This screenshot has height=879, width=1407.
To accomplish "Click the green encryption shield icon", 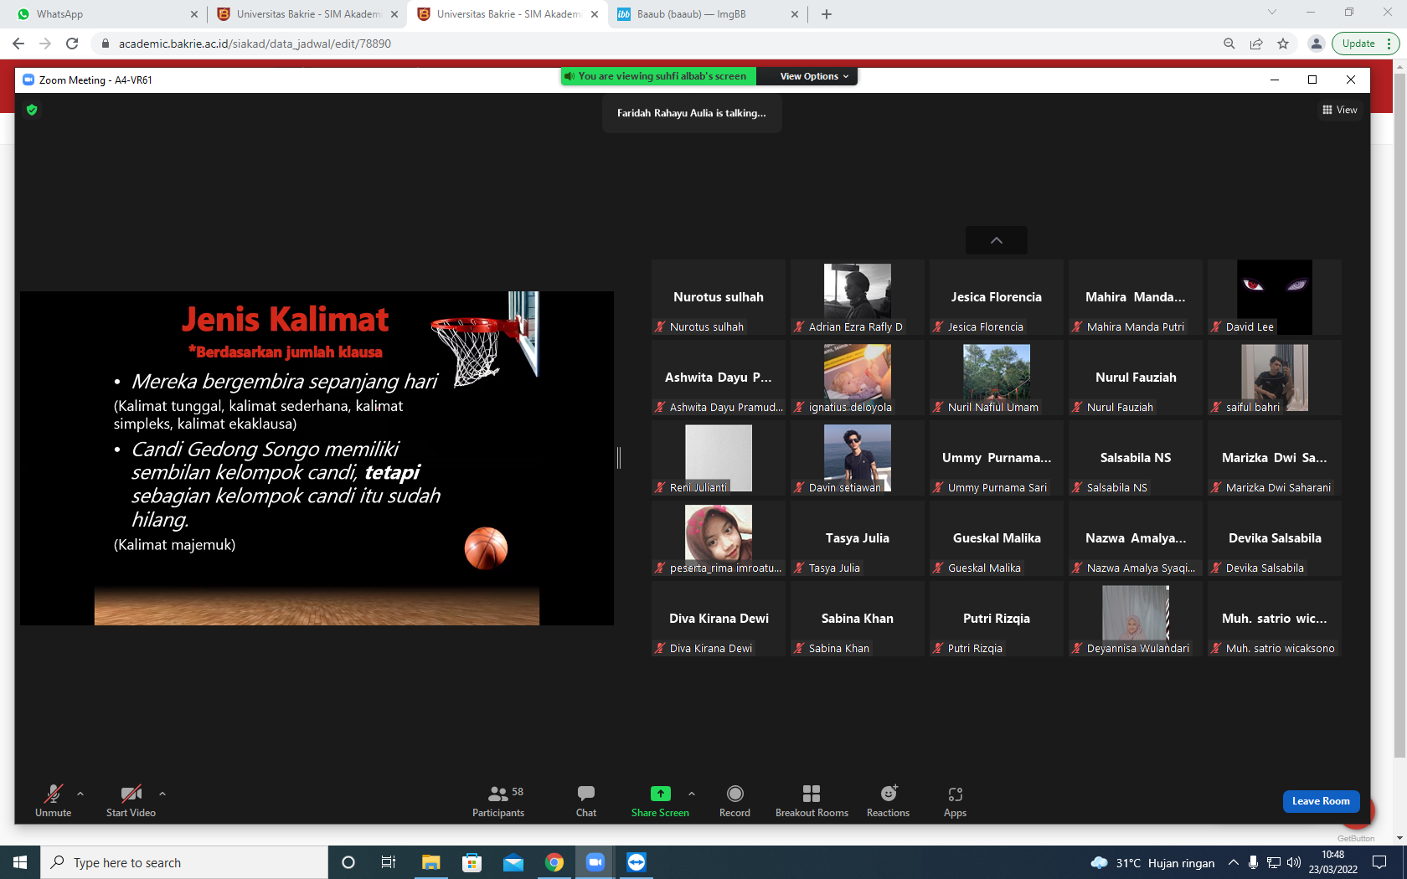I will click(32, 110).
